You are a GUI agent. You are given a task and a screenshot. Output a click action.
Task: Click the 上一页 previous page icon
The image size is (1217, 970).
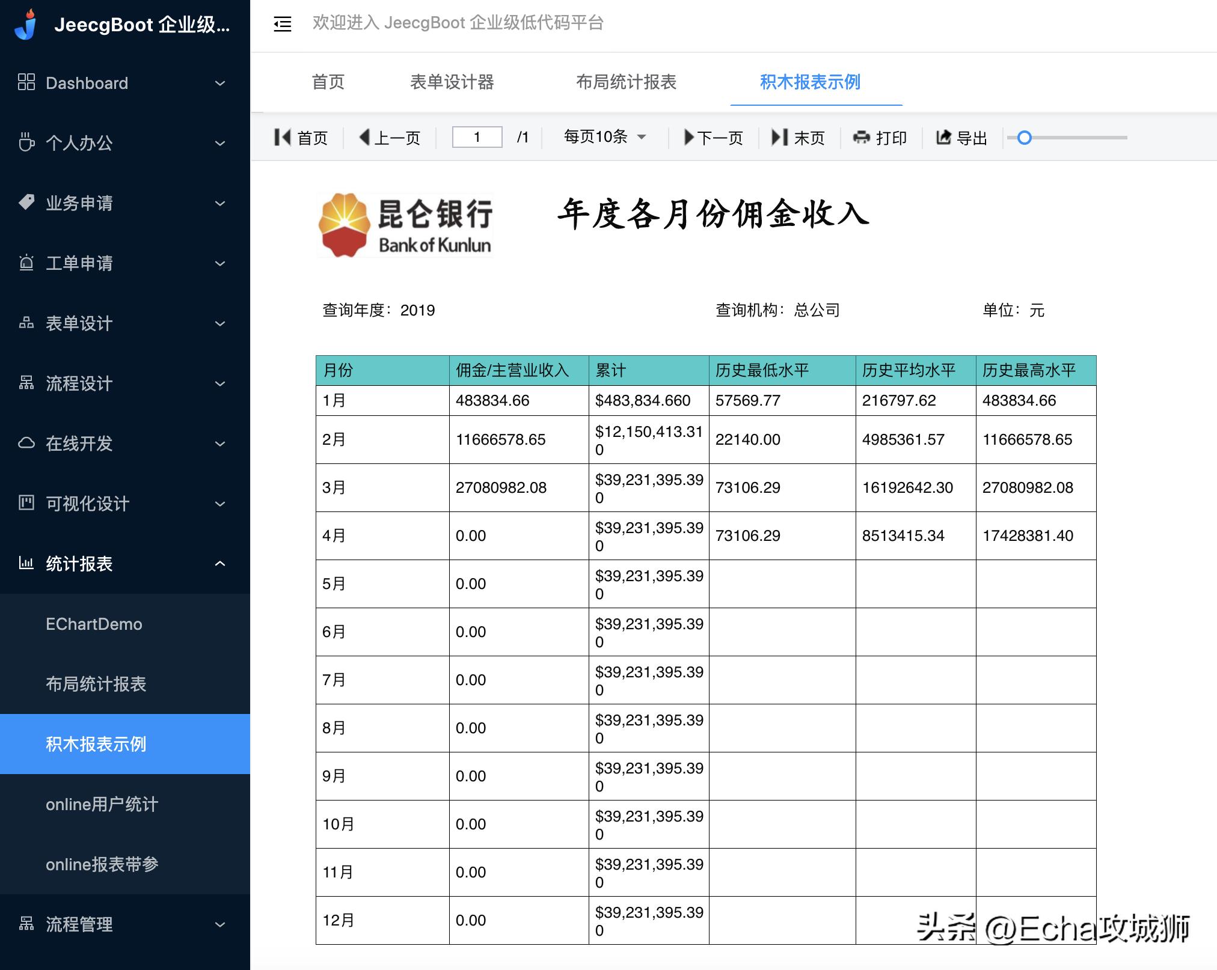pyautogui.click(x=364, y=138)
